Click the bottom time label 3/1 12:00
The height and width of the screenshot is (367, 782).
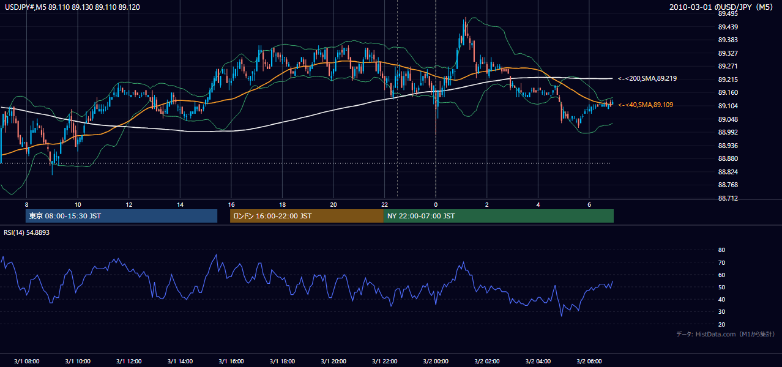click(128, 361)
